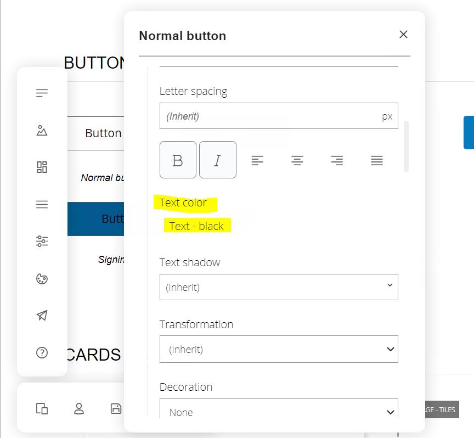Align text center
The height and width of the screenshot is (438, 474).
tap(297, 160)
